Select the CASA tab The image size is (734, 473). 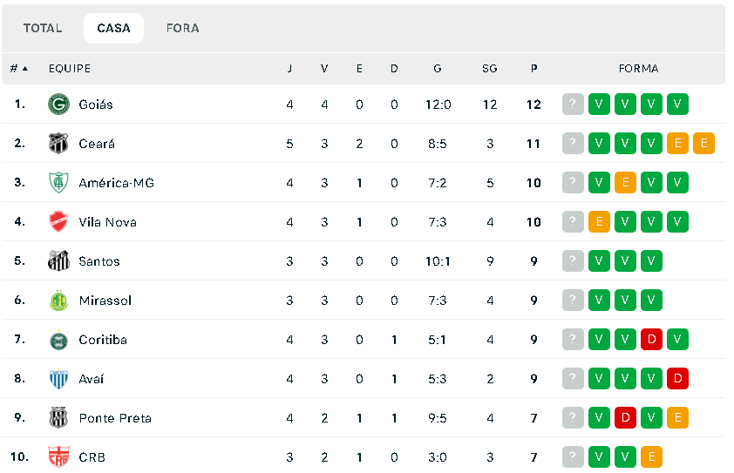pos(113,28)
